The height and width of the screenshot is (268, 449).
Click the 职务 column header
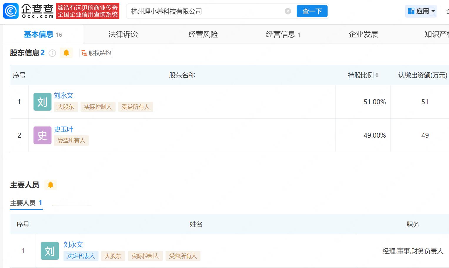pyautogui.click(x=413, y=224)
